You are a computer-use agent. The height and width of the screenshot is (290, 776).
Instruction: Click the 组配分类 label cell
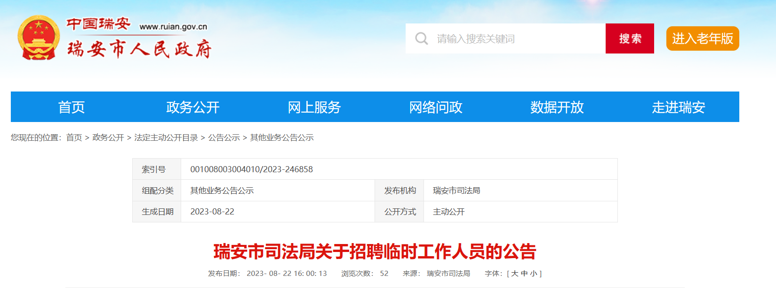157,191
